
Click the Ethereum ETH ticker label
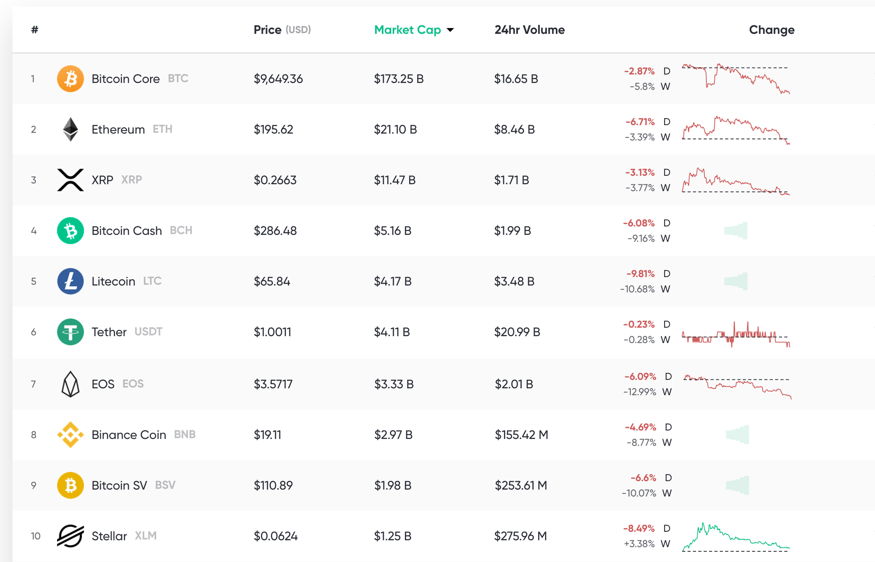coord(162,129)
